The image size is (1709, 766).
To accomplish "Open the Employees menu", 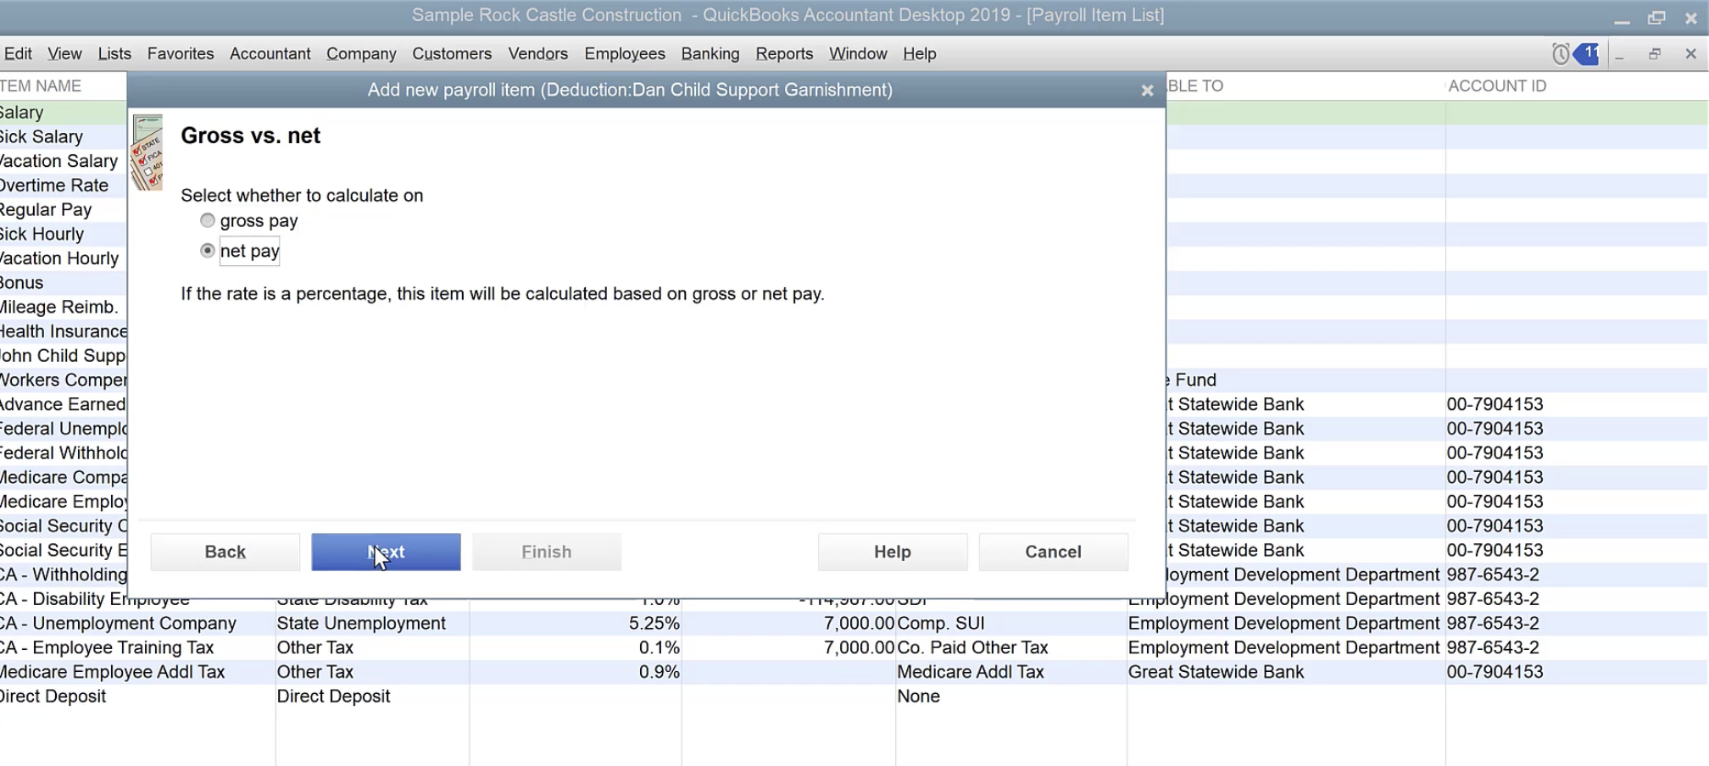I will pos(624,54).
